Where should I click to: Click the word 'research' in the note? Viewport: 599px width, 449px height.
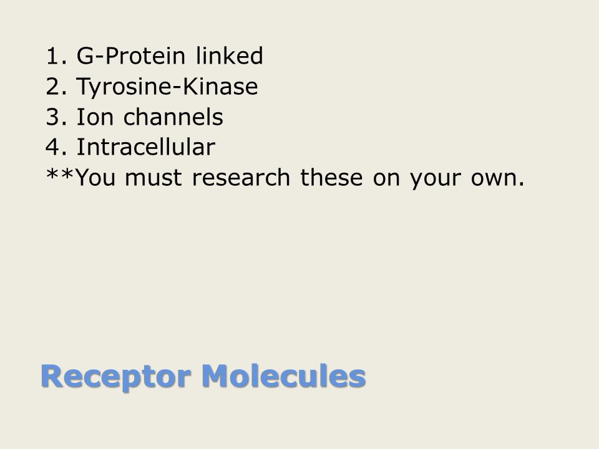point(241,178)
